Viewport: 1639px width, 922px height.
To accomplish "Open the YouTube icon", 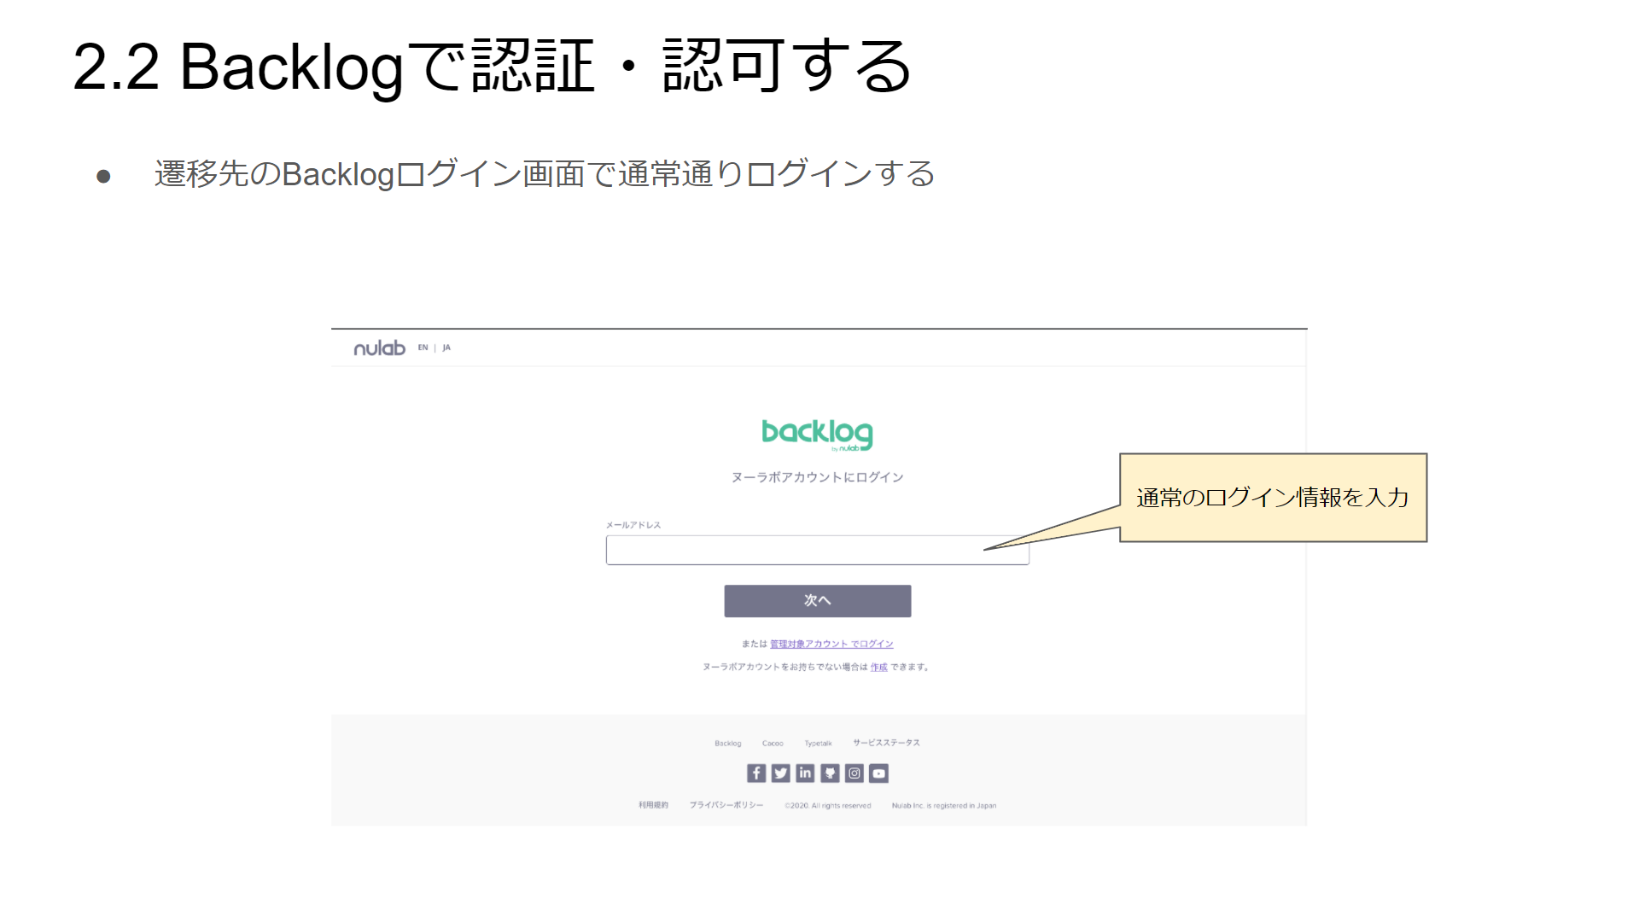I will click(878, 773).
